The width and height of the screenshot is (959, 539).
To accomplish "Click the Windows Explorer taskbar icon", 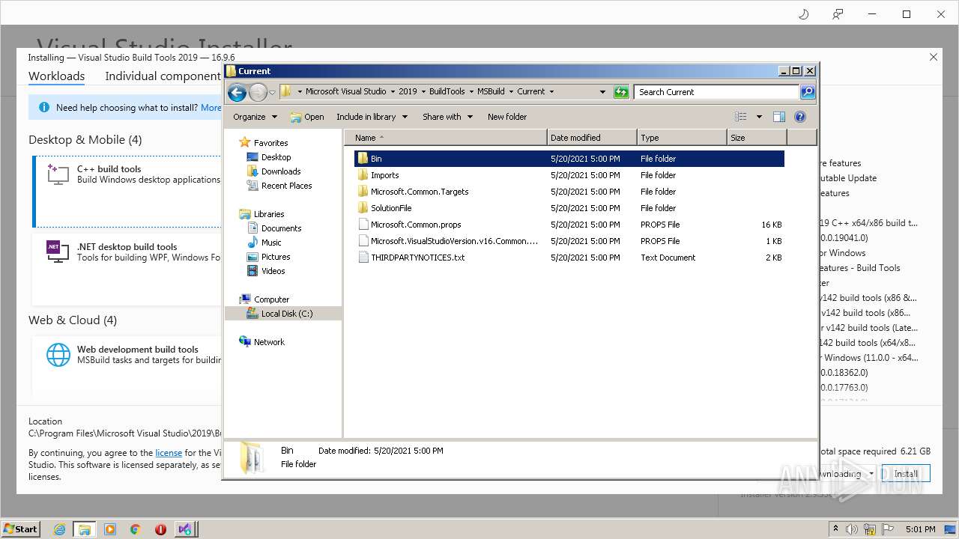I will click(85, 529).
